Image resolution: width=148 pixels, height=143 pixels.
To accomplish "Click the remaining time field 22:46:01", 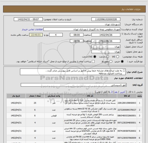I will [x=36, y=35].
